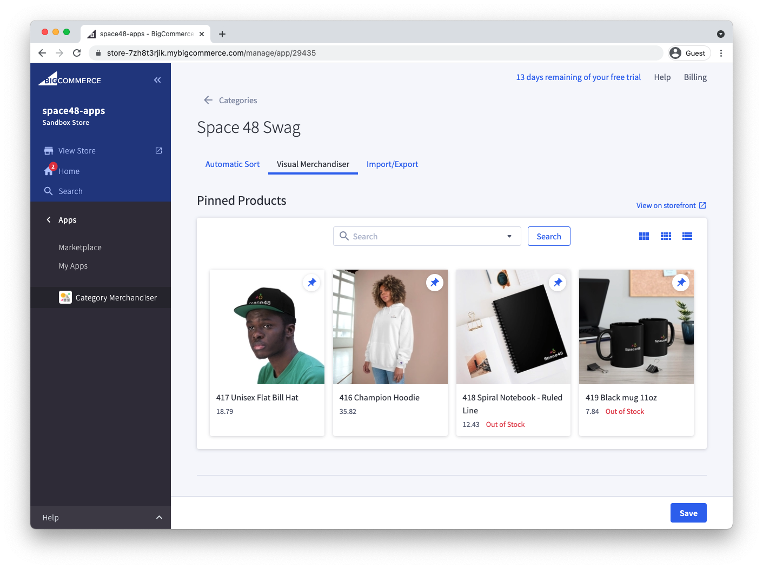The width and height of the screenshot is (763, 569).
Task: Unpin the 416 Champion Hoodie product
Action: (435, 283)
